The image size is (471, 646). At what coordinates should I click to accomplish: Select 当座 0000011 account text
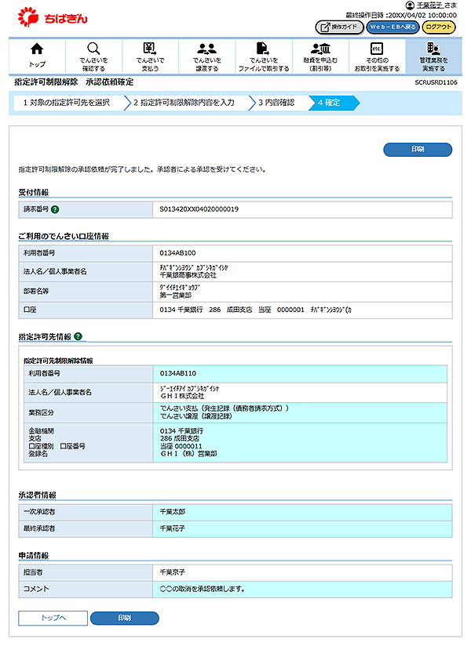click(181, 446)
